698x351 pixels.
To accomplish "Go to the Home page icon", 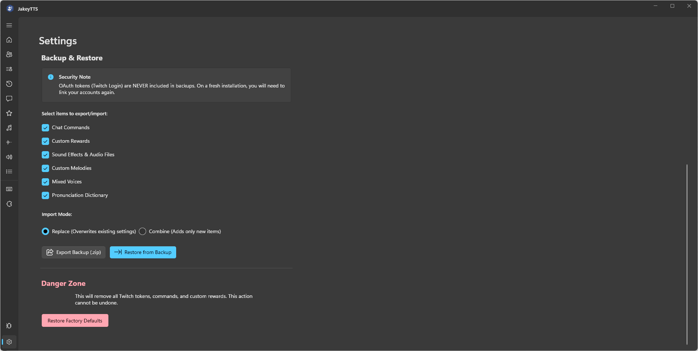I will click(9, 40).
